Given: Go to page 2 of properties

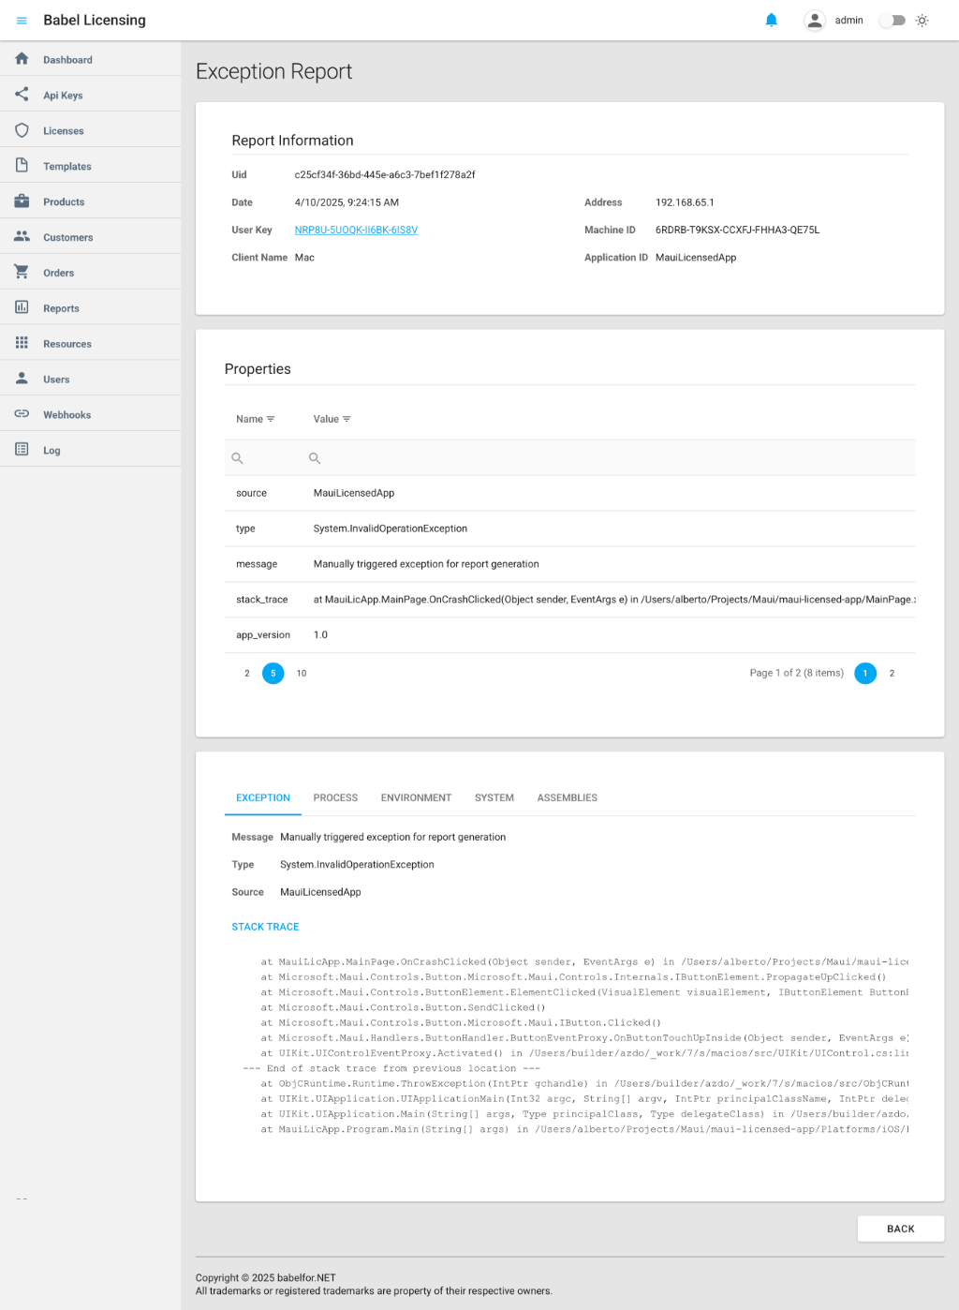Looking at the screenshot, I should pos(892,674).
